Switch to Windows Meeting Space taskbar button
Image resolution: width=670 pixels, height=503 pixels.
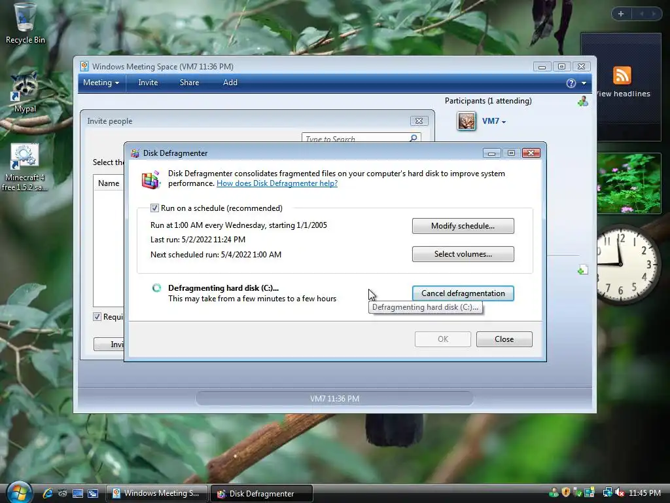click(156, 493)
